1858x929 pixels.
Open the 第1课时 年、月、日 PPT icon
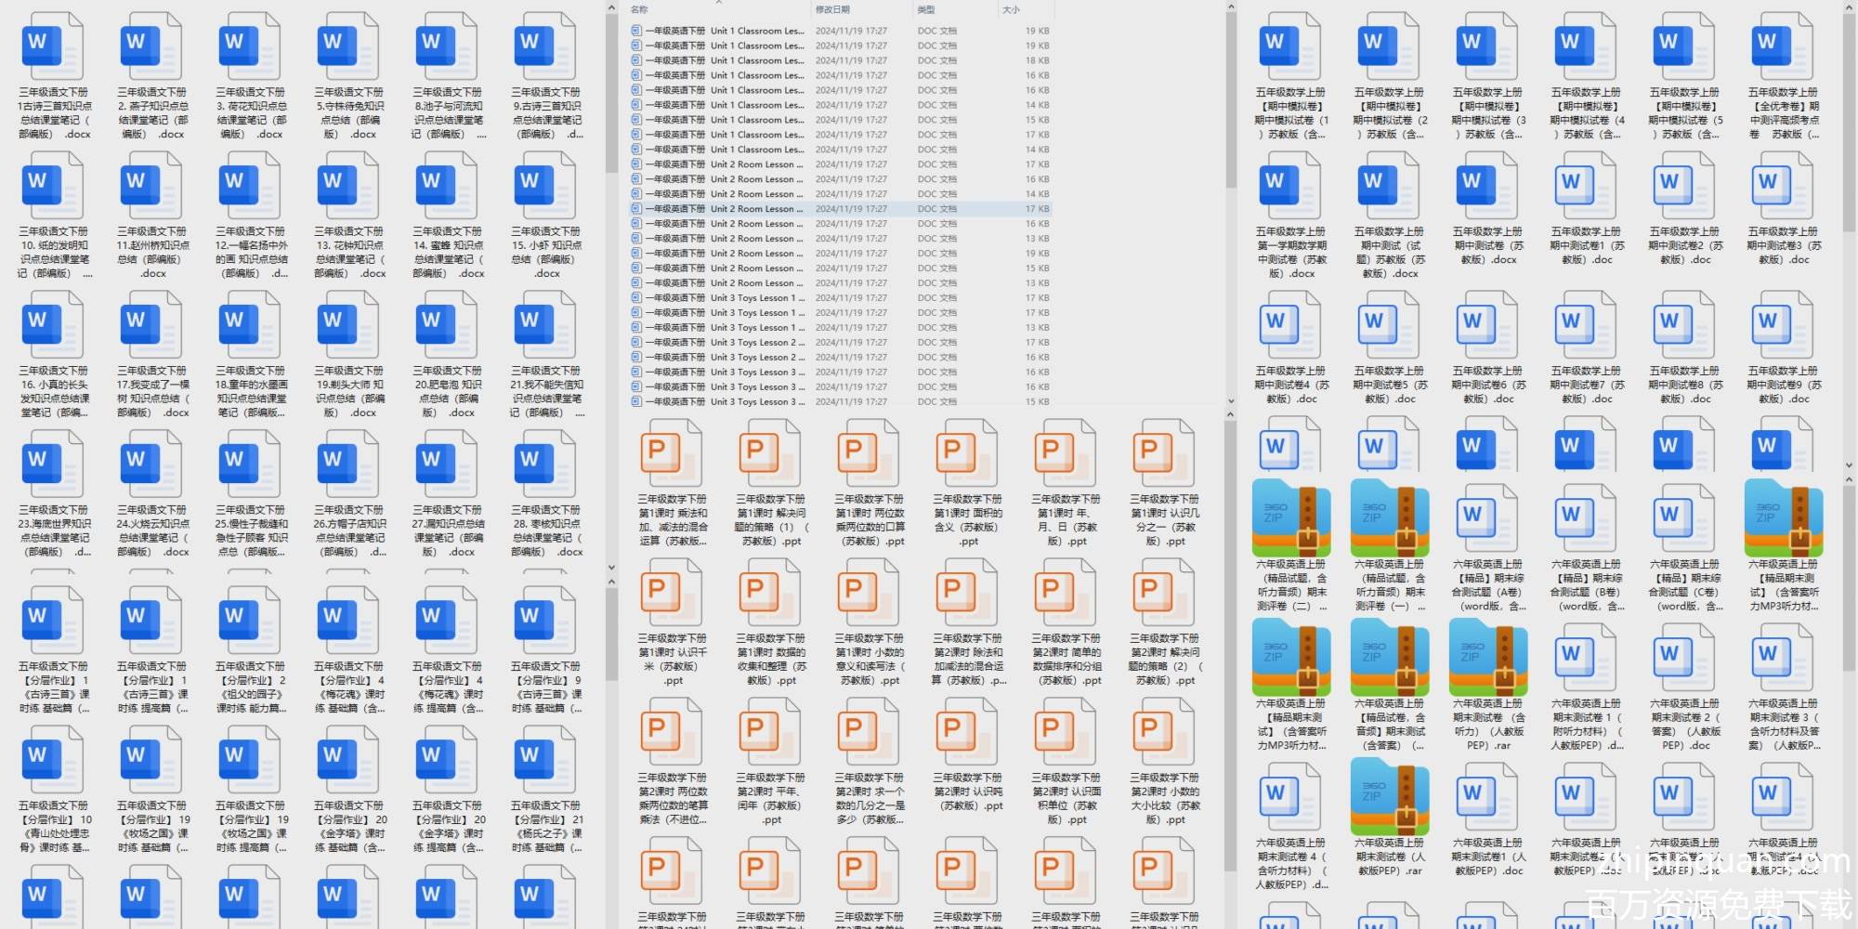[1066, 453]
